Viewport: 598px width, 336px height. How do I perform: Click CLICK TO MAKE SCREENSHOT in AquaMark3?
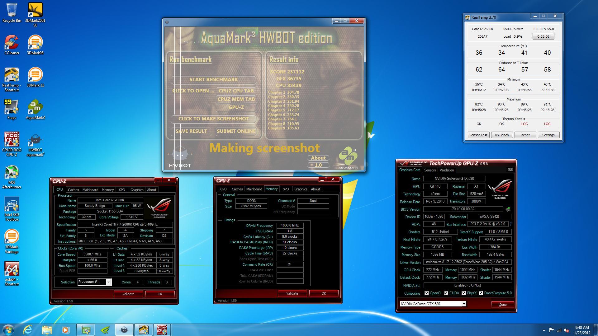click(213, 119)
